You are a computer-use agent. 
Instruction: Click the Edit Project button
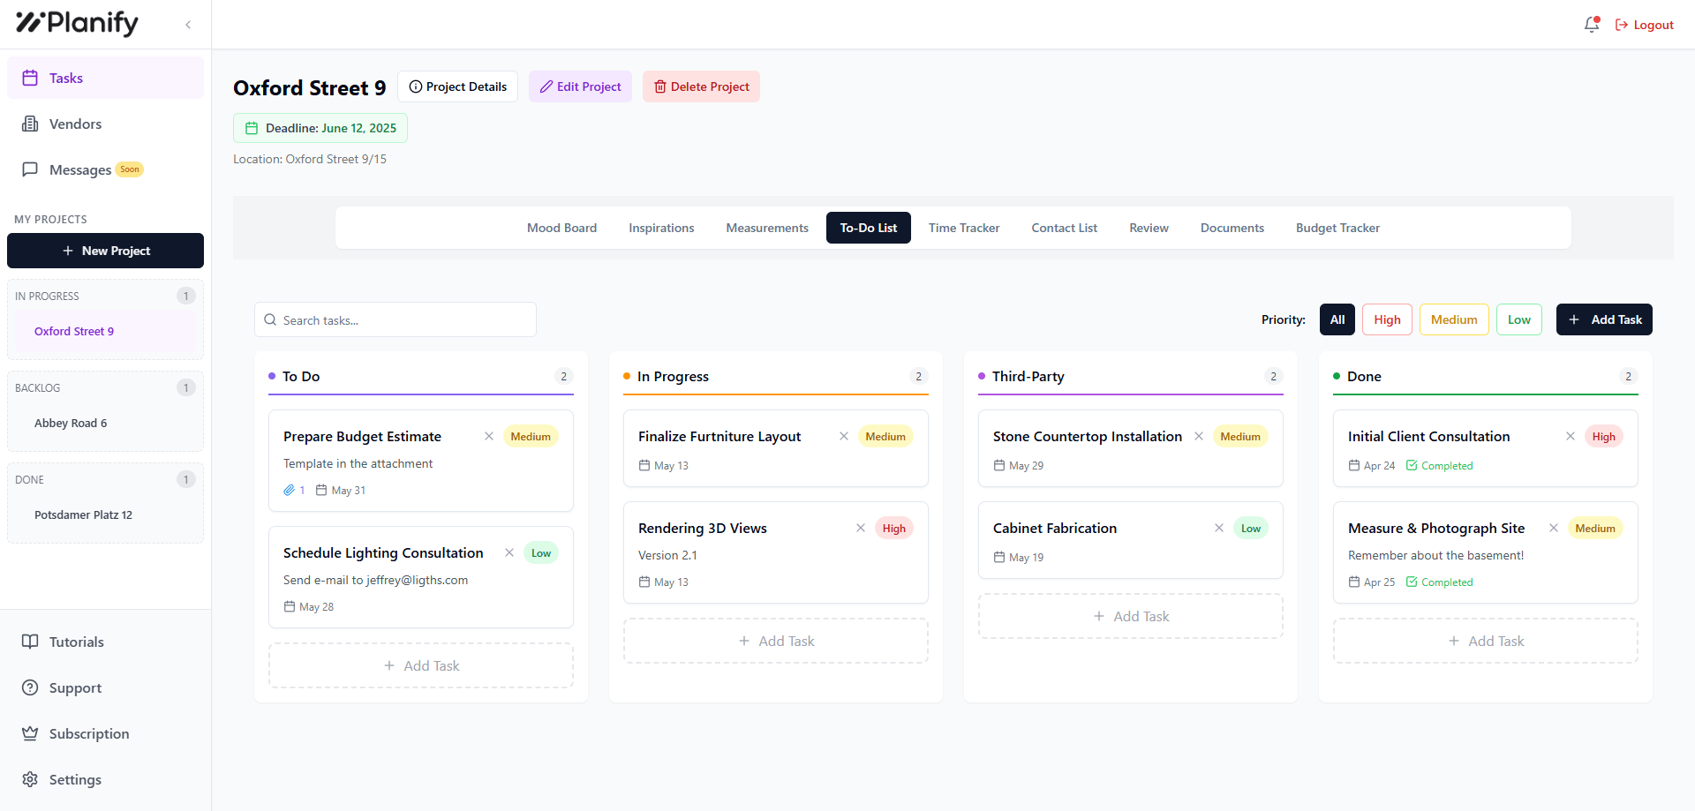(580, 86)
